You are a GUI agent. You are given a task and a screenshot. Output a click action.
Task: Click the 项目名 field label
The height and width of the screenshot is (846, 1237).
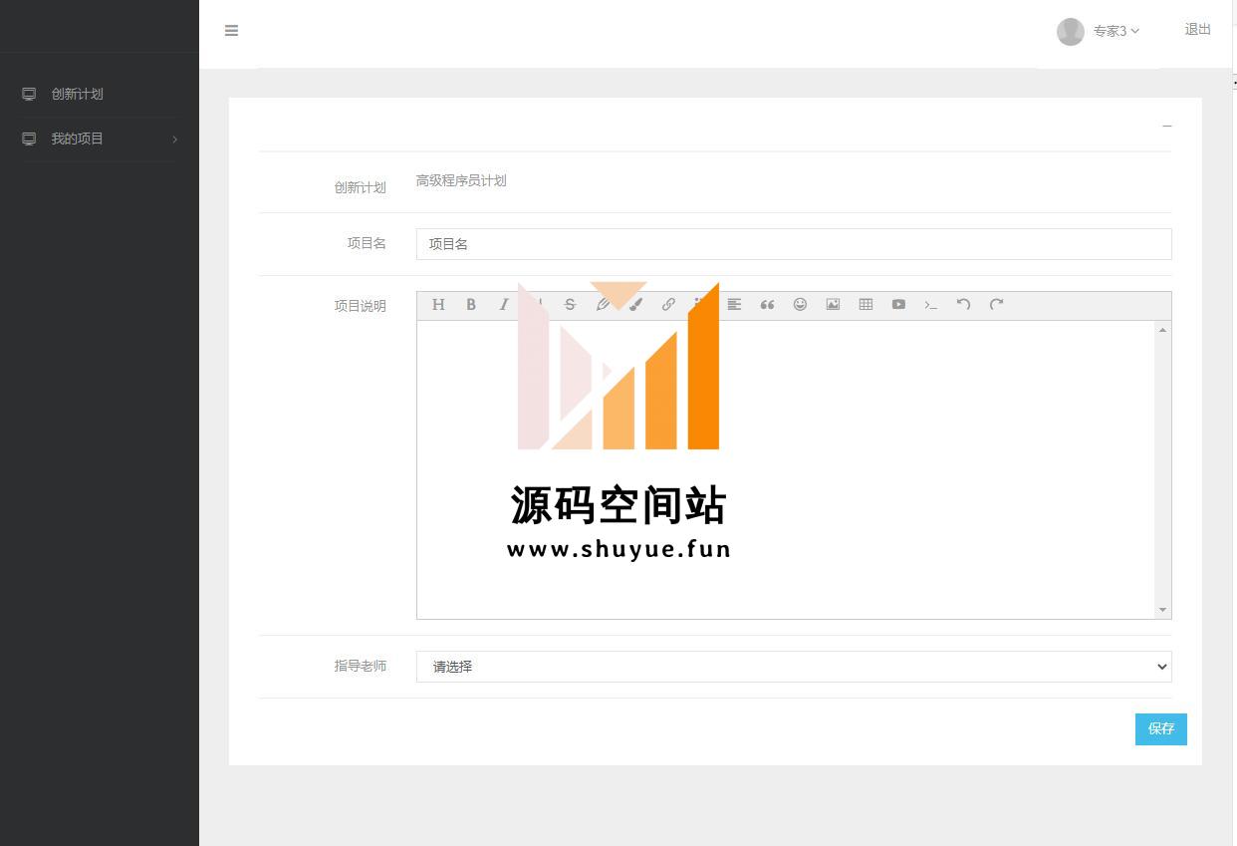[x=367, y=243]
